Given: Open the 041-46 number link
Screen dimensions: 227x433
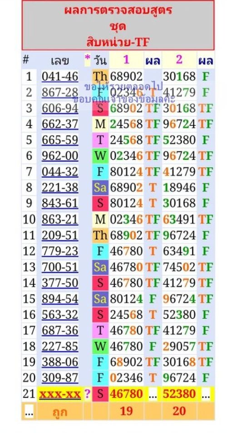Looking at the screenshot, I should click(60, 76).
